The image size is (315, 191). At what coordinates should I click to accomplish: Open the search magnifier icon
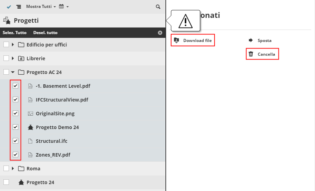158,7
